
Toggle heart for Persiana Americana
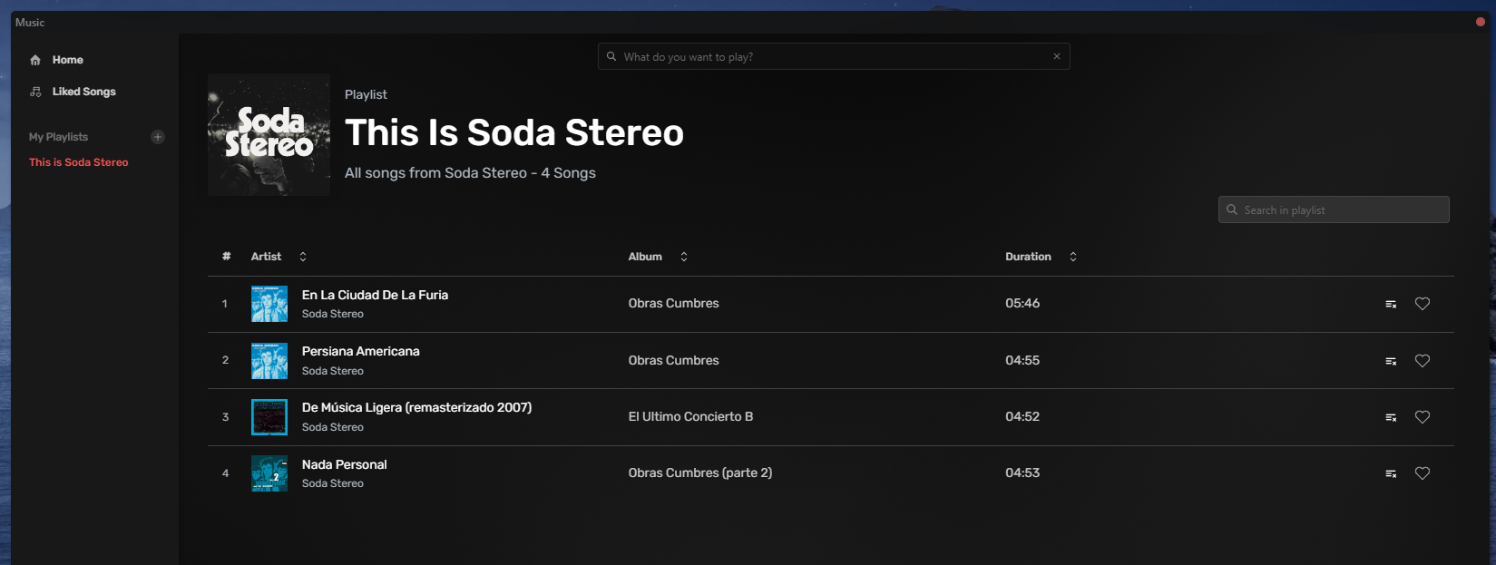(1422, 361)
